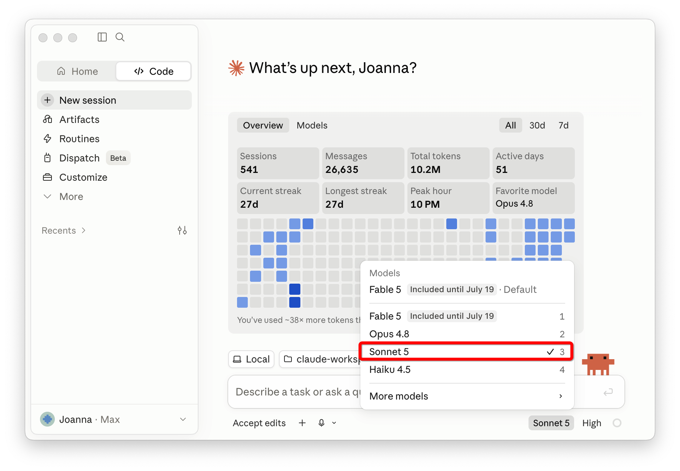Switch to the Code view
Image resolution: width=680 pixels, height=471 pixels.
[154, 71]
